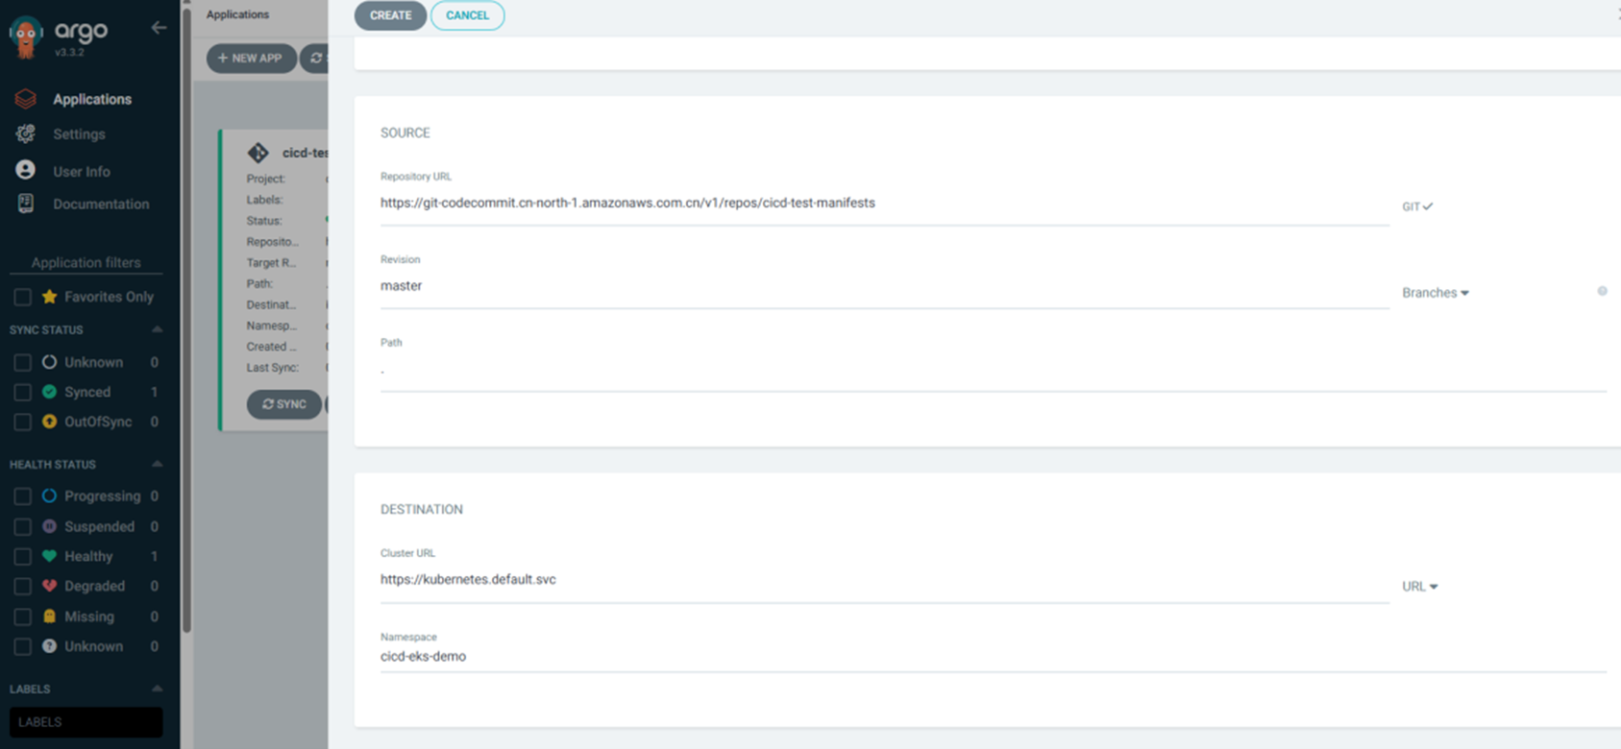1621x749 pixels.
Task: Click the User Info avatar icon
Action: click(26, 171)
